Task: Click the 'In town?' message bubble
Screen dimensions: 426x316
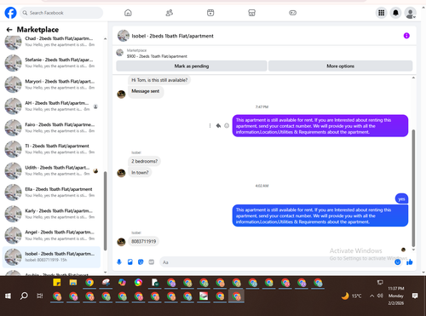Action: point(140,172)
